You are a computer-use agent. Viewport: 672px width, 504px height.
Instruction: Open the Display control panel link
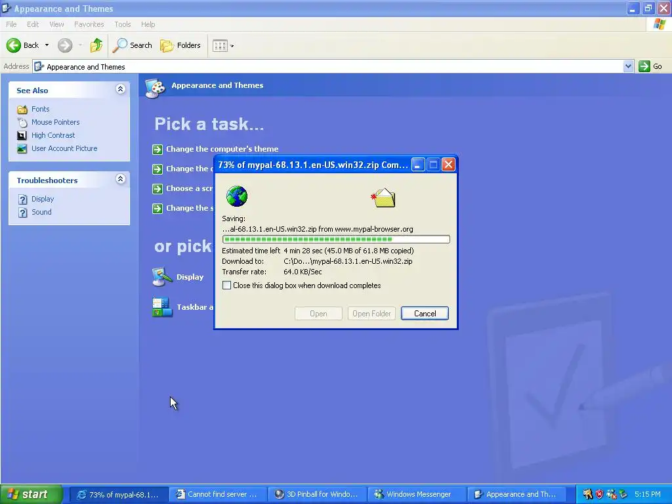[x=190, y=277]
